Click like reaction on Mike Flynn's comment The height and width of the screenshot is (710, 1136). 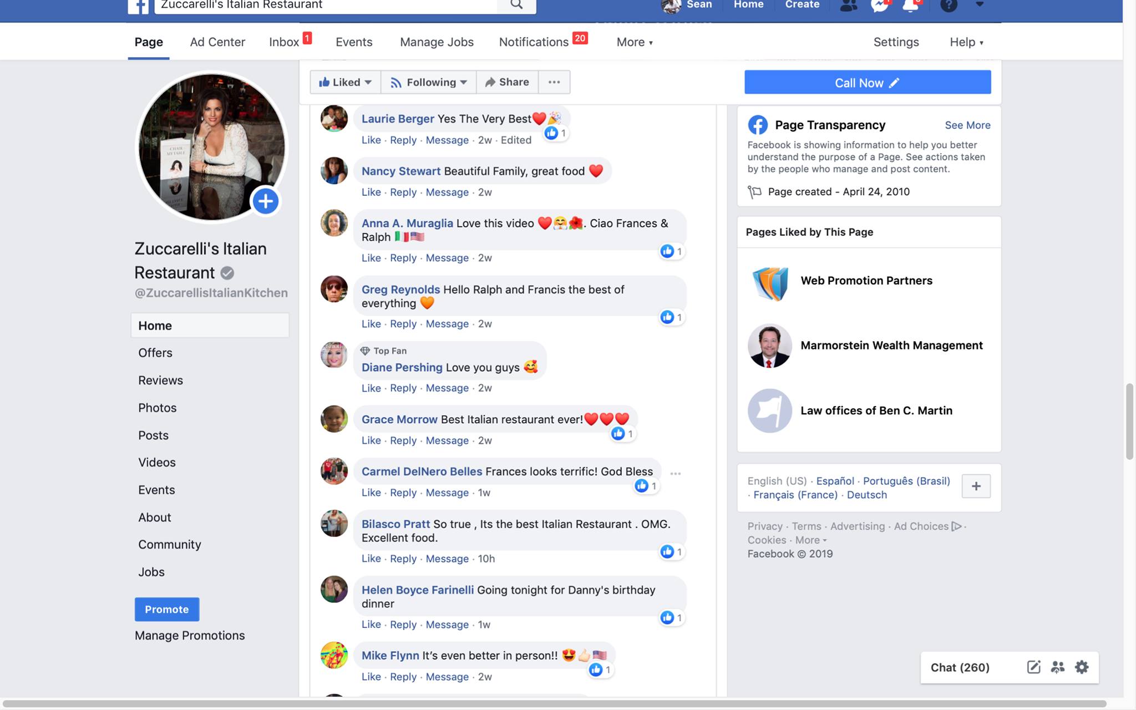click(x=600, y=670)
